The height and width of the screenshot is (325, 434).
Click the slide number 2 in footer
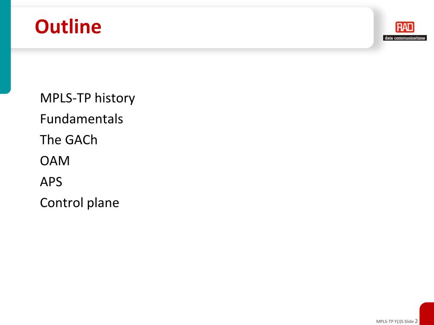416,321
